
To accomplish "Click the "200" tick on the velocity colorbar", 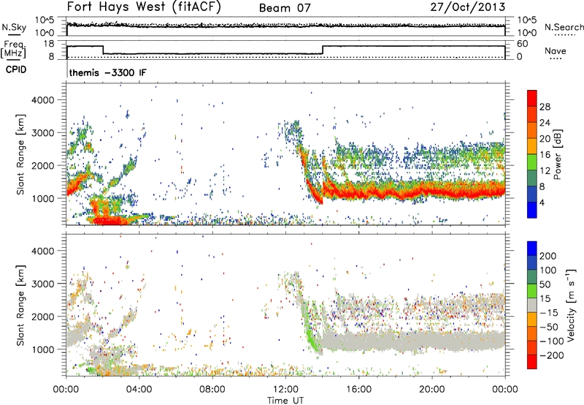I will pos(548,256).
